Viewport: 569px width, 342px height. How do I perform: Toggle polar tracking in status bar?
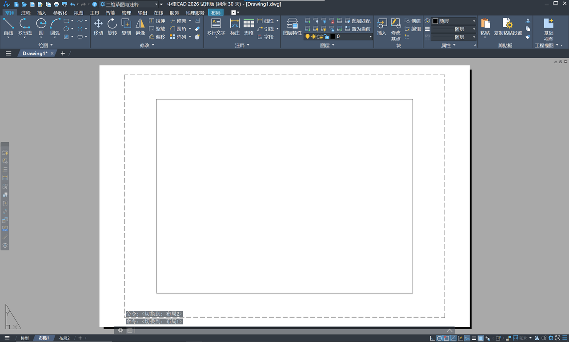coord(439,338)
